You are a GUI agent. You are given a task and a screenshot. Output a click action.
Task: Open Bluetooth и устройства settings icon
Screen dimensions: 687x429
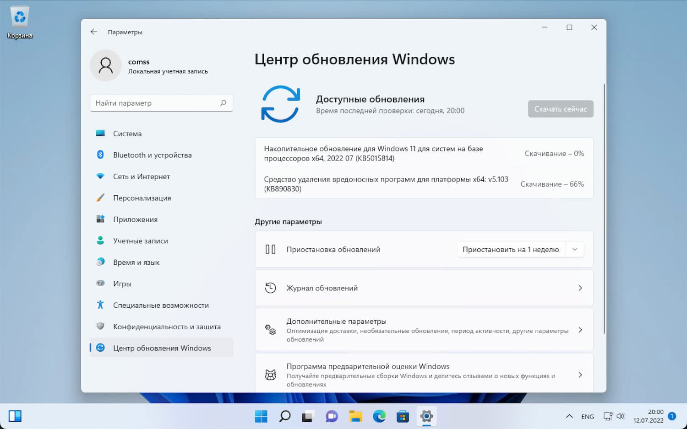[x=101, y=155]
